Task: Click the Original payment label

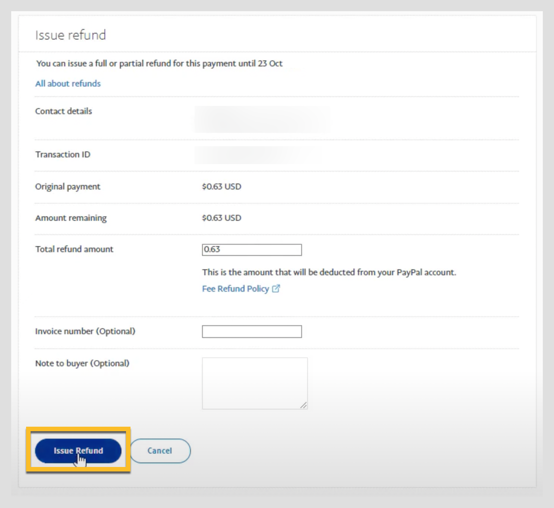Action: point(67,186)
